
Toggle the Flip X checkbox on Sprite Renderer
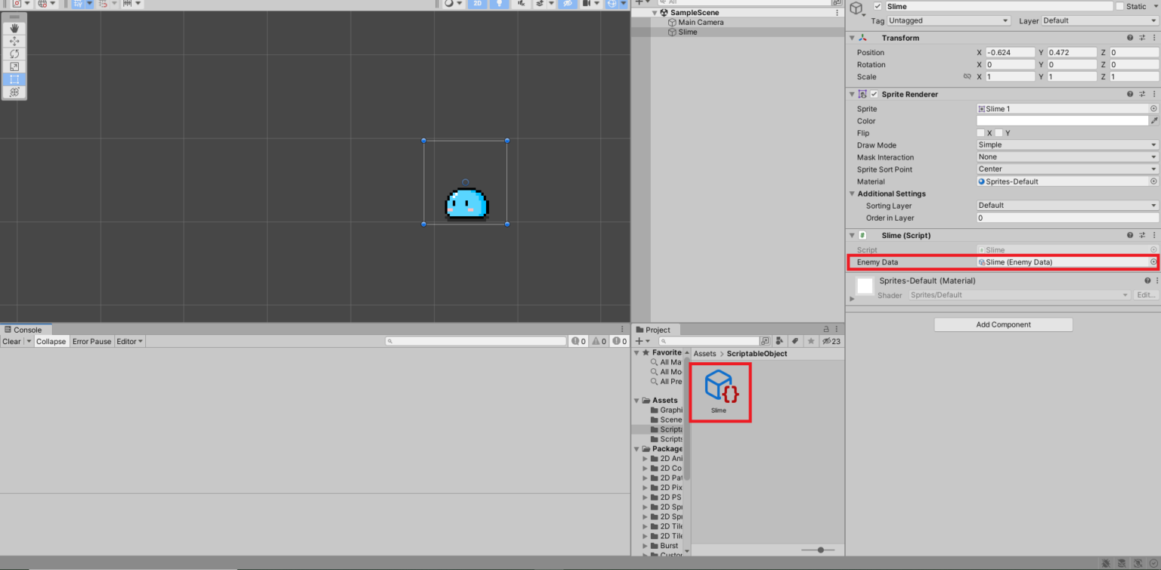981,132
